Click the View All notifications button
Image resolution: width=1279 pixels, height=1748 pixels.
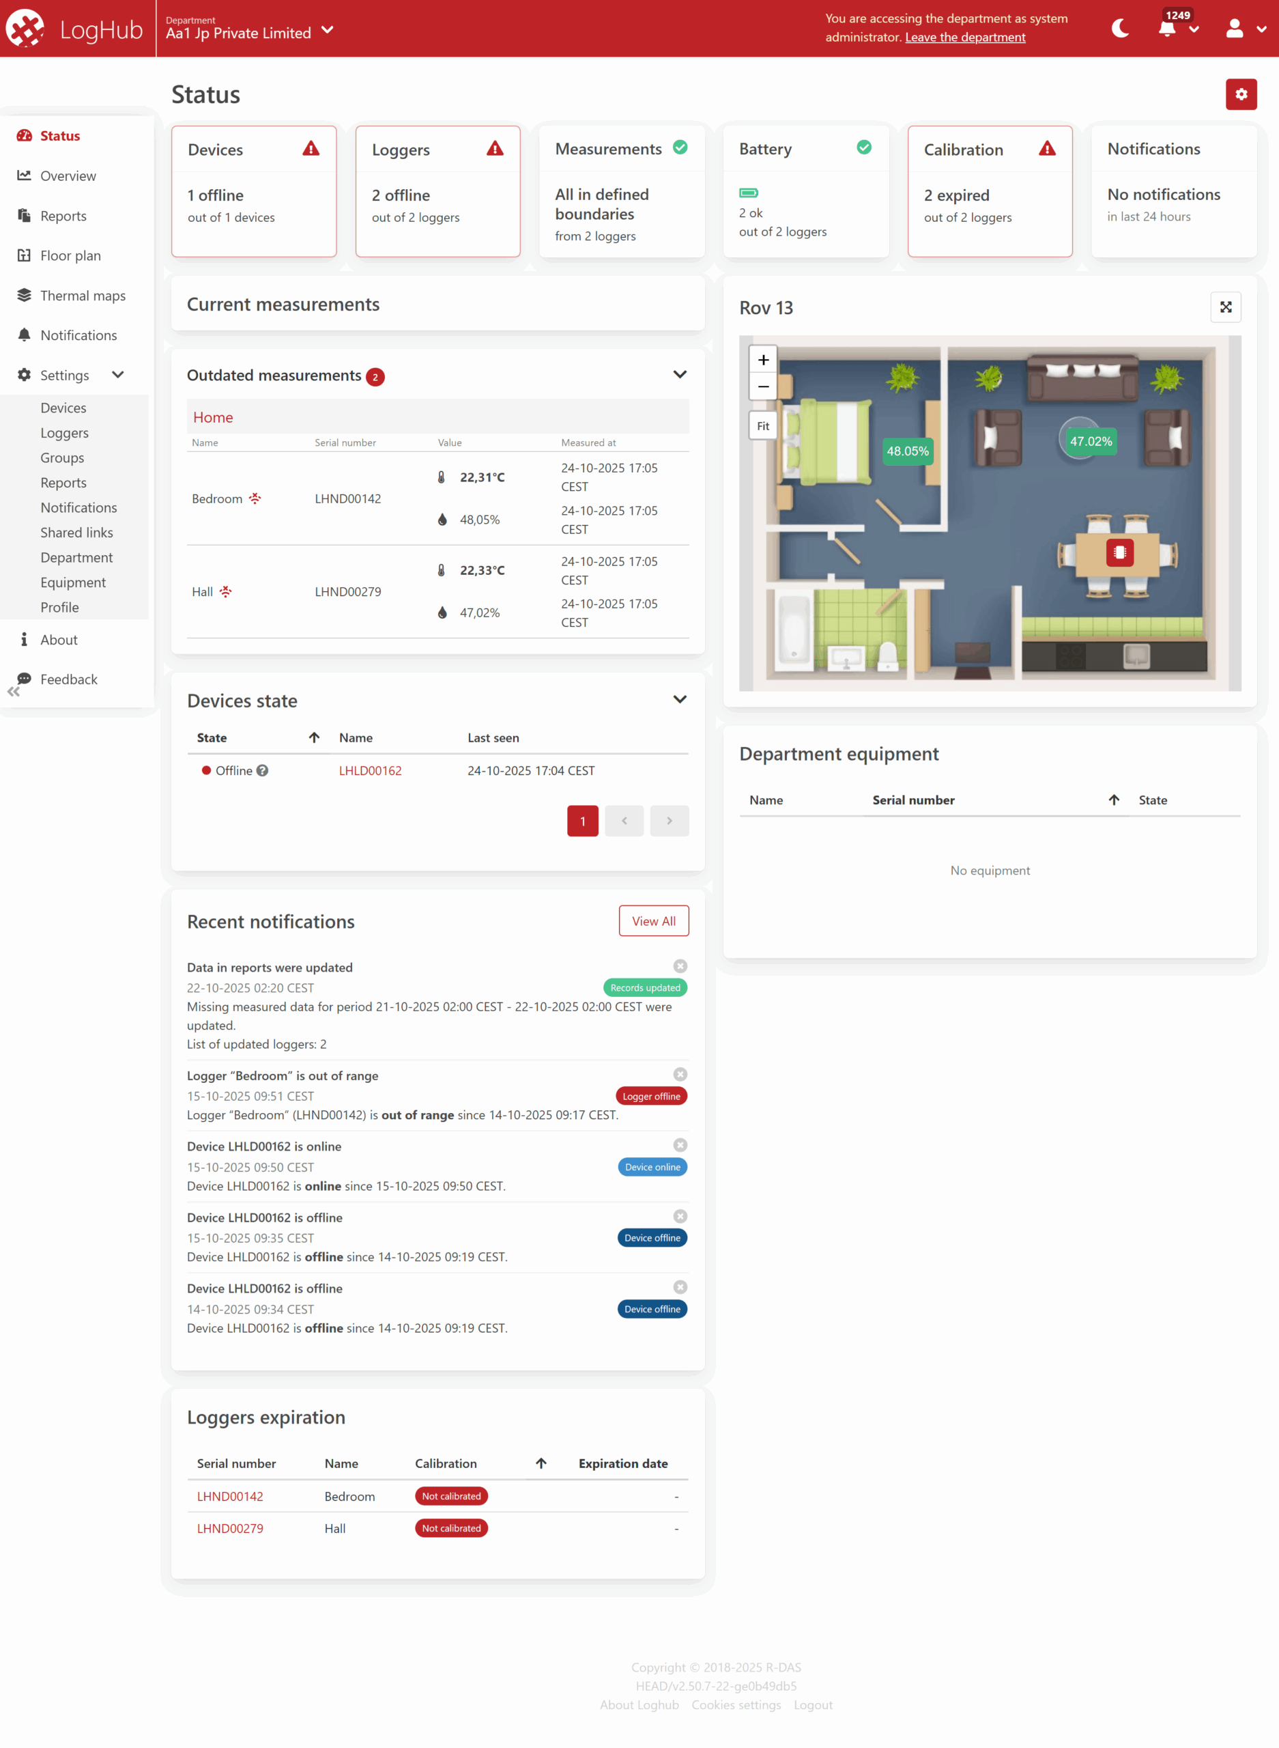(x=652, y=921)
